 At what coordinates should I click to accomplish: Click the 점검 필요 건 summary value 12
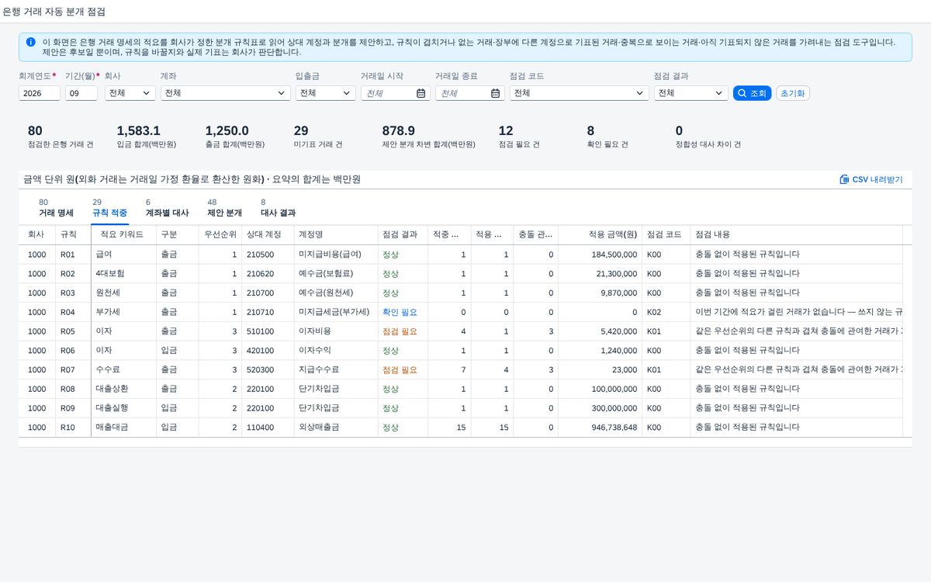pyautogui.click(x=506, y=130)
